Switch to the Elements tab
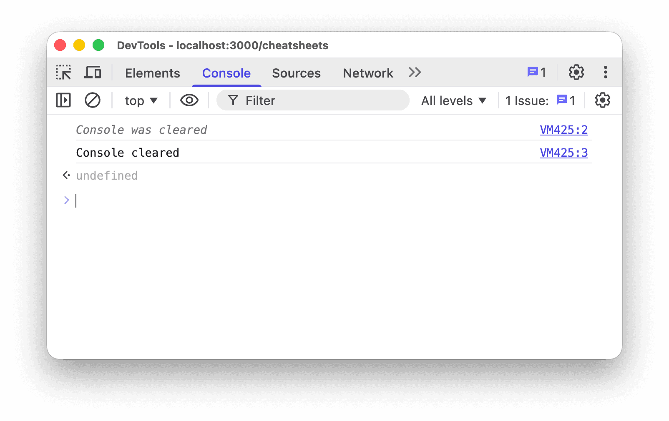669x421 pixels. click(x=153, y=73)
